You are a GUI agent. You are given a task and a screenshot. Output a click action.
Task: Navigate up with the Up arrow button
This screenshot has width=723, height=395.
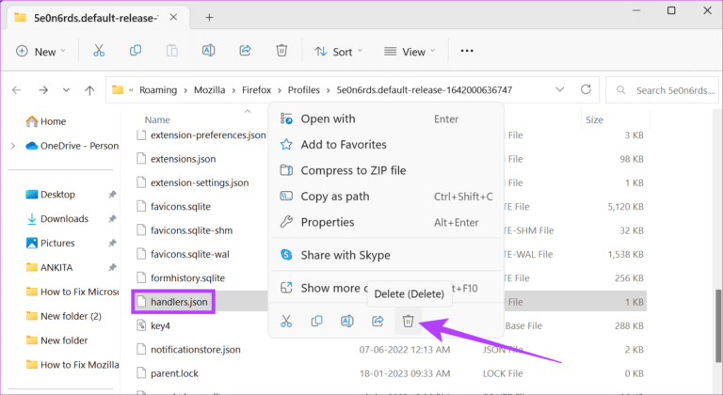click(89, 90)
